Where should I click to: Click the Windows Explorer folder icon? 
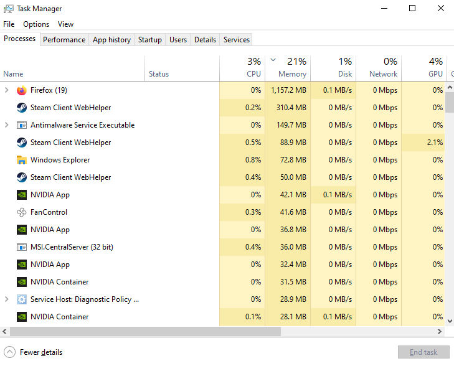22,160
